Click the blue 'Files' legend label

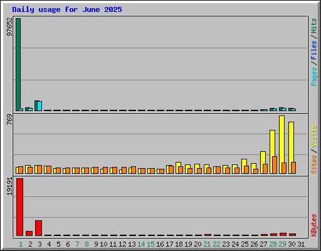(x=314, y=50)
